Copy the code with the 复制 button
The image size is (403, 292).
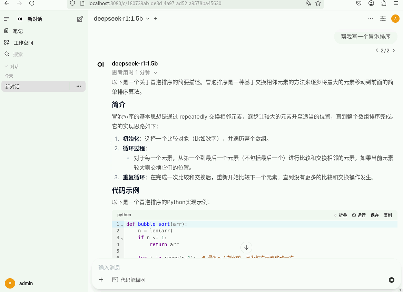387,215
